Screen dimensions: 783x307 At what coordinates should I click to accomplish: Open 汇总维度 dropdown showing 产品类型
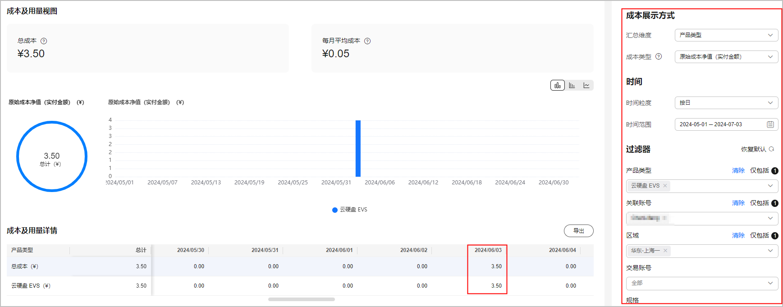[726, 35]
